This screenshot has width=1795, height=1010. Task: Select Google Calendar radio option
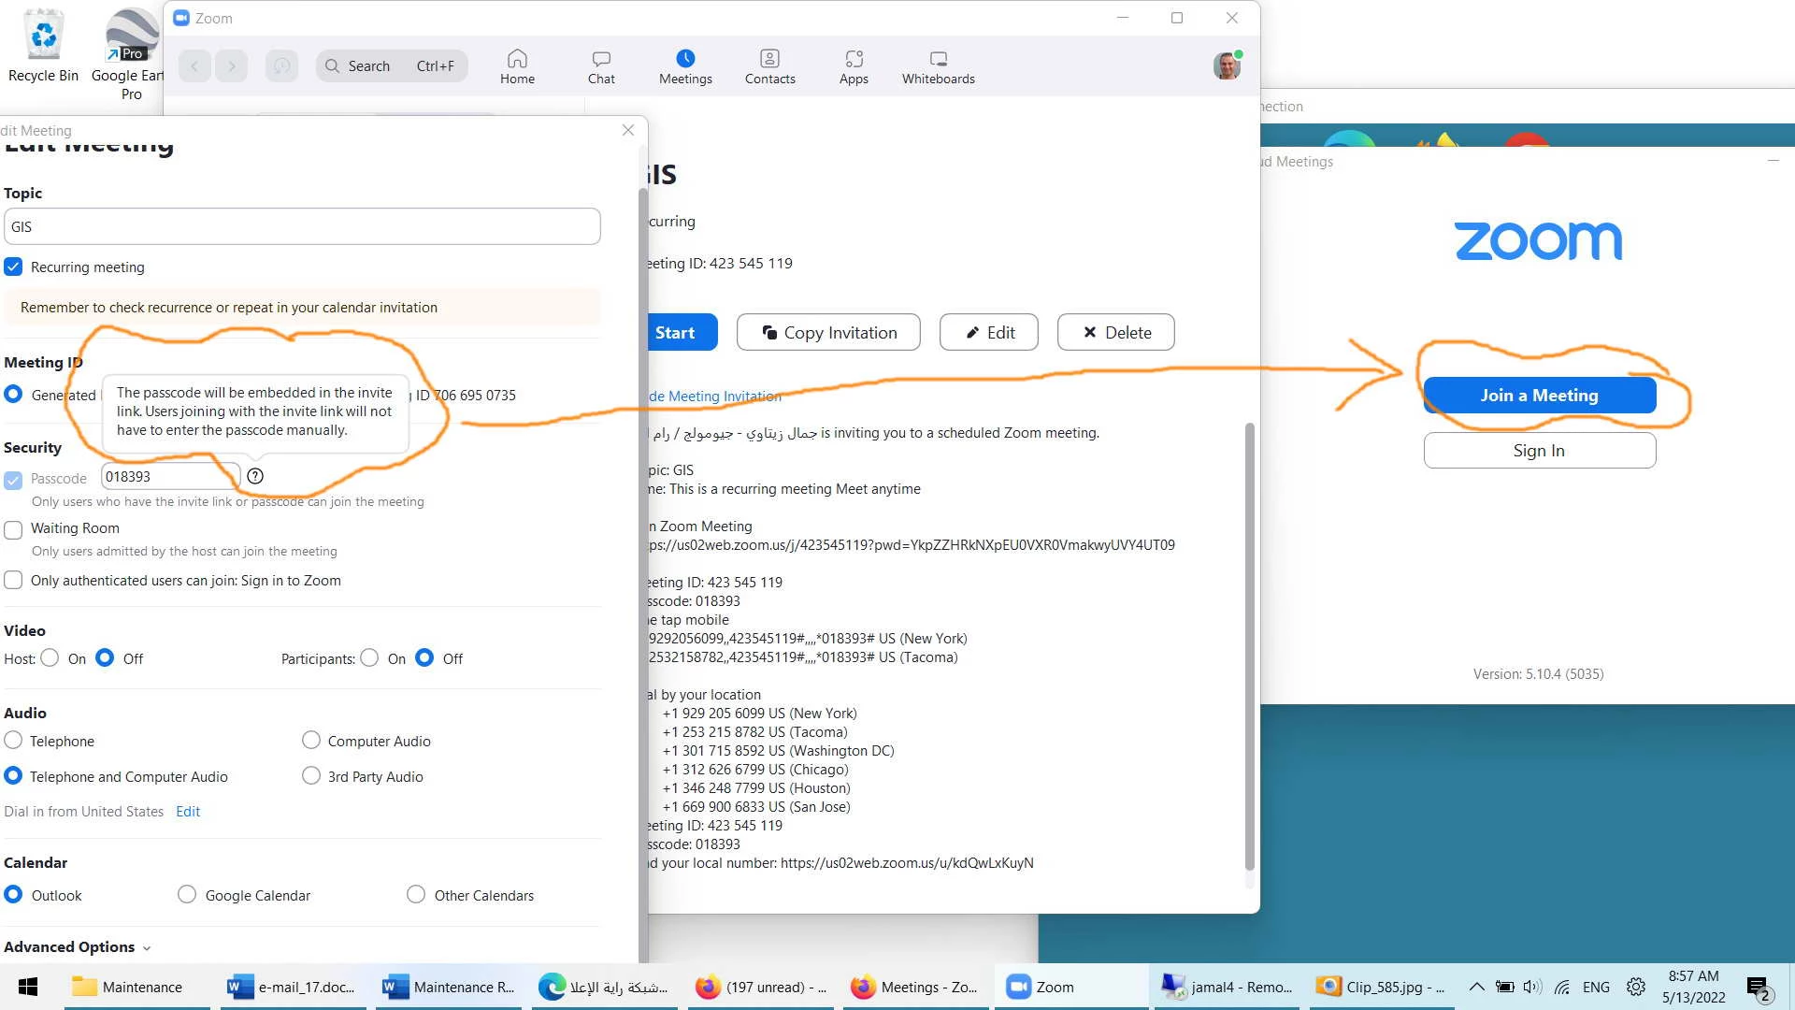tap(187, 895)
